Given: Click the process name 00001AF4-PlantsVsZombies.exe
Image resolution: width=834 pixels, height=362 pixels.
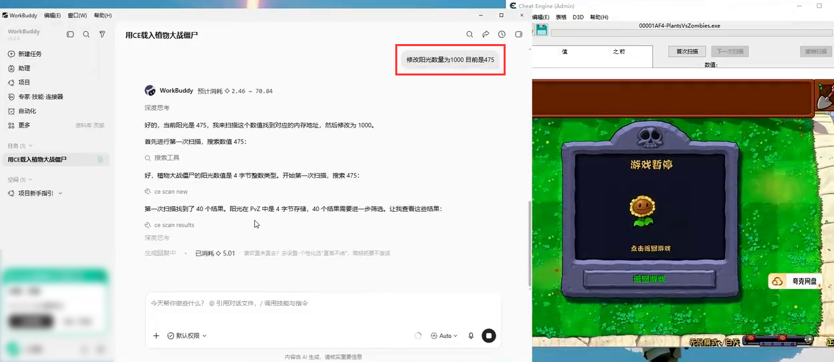Looking at the screenshot, I should click(680, 26).
